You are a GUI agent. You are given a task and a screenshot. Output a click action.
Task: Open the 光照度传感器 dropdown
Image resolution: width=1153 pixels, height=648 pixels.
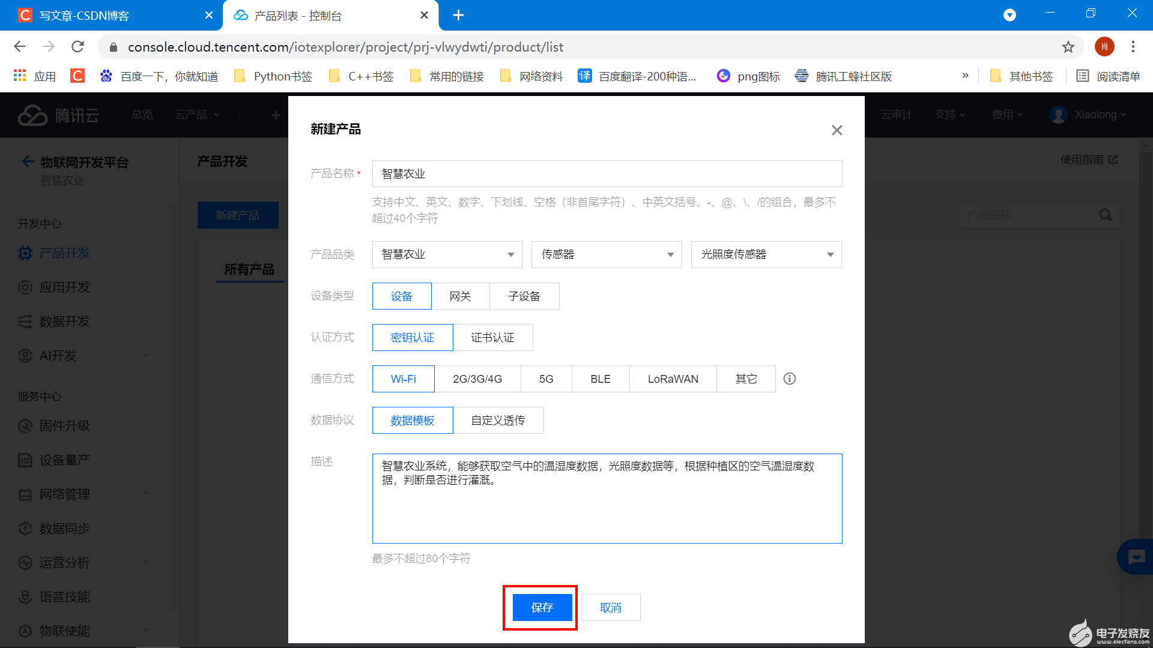[766, 254]
